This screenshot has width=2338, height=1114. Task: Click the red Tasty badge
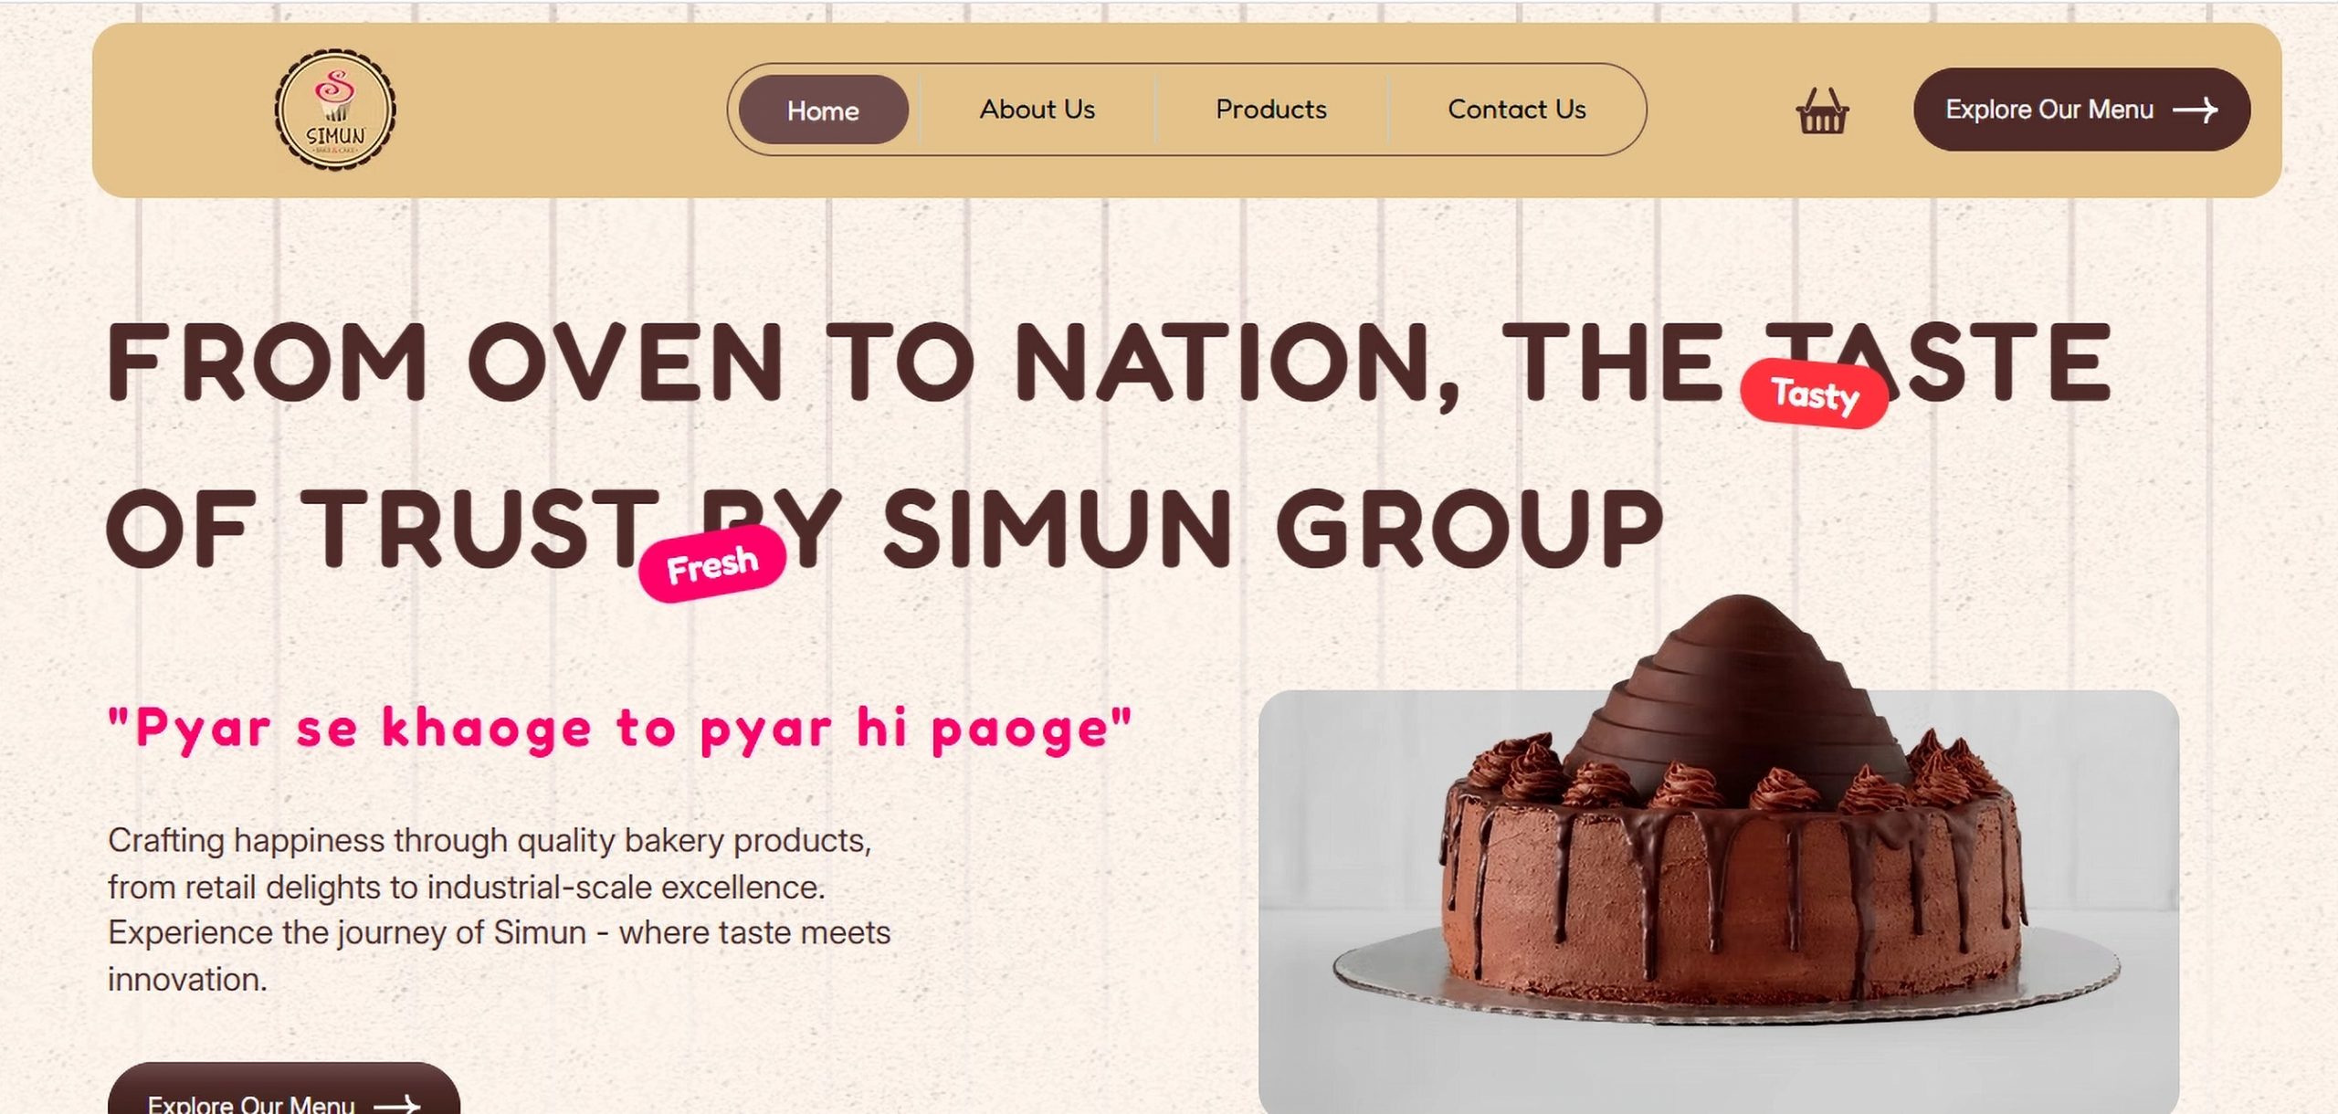tap(1815, 394)
